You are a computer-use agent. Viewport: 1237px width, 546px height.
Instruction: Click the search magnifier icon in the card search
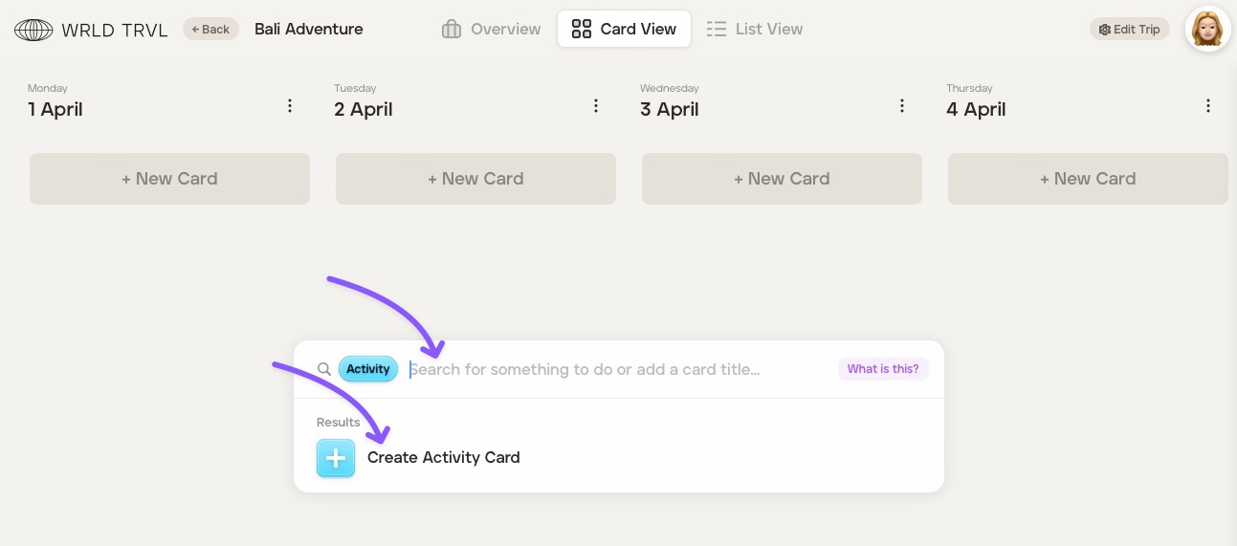[324, 369]
